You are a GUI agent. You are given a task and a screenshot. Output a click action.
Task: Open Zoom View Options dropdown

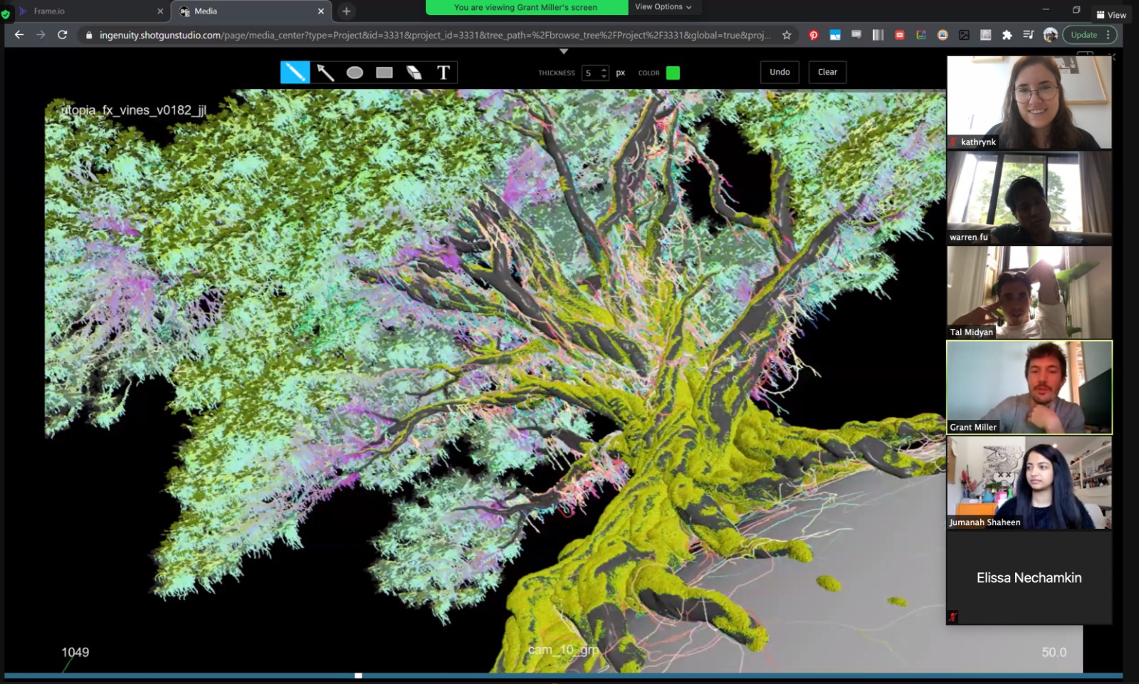point(663,7)
